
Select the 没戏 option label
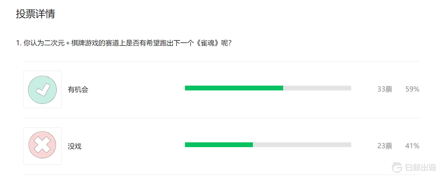(74, 146)
